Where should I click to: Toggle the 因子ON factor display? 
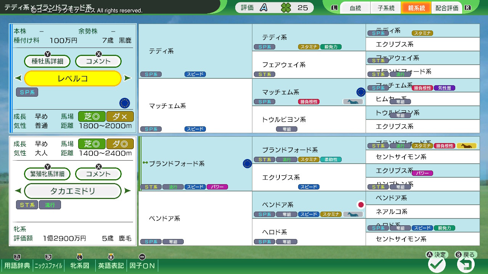click(142, 266)
